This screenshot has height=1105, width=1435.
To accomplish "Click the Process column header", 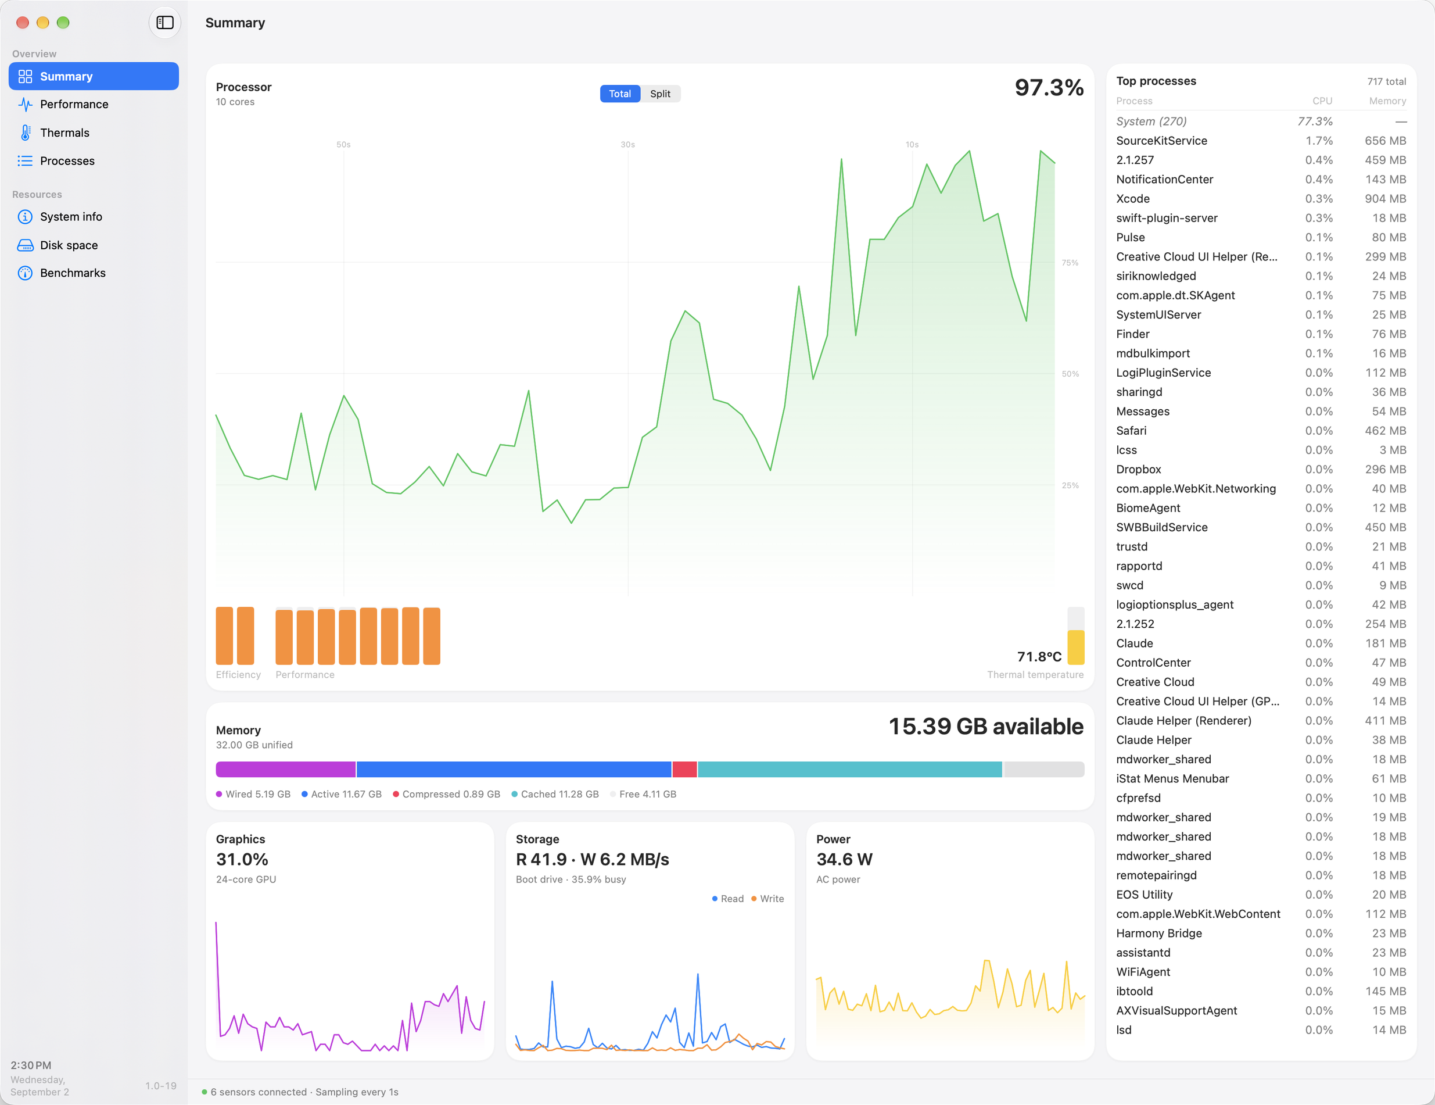I will (x=1134, y=101).
